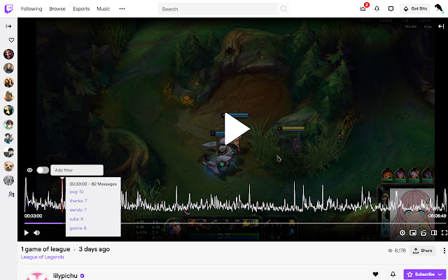
Task: Toggle the chat graph filter switch
Action: tap(43, 170)
